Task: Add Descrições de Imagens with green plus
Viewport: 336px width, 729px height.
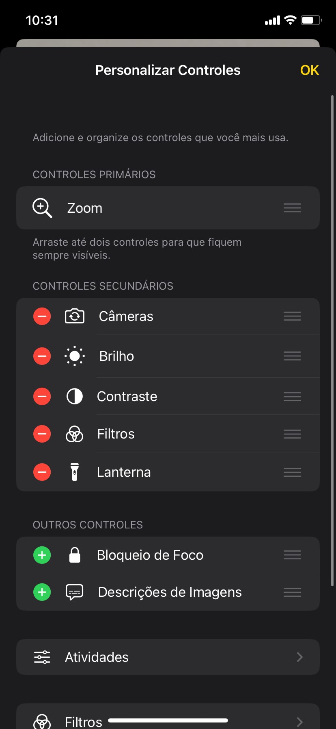Action: point(42,592)
